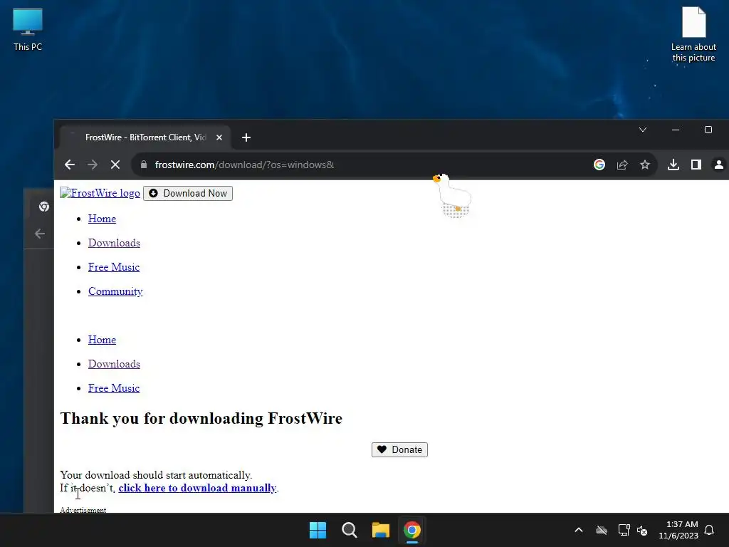Image resolution: width=729 pixels, height=547 pixels.
Task: Stop loading the page with X button
Action: pyautogui.click(x=115, y=165)
